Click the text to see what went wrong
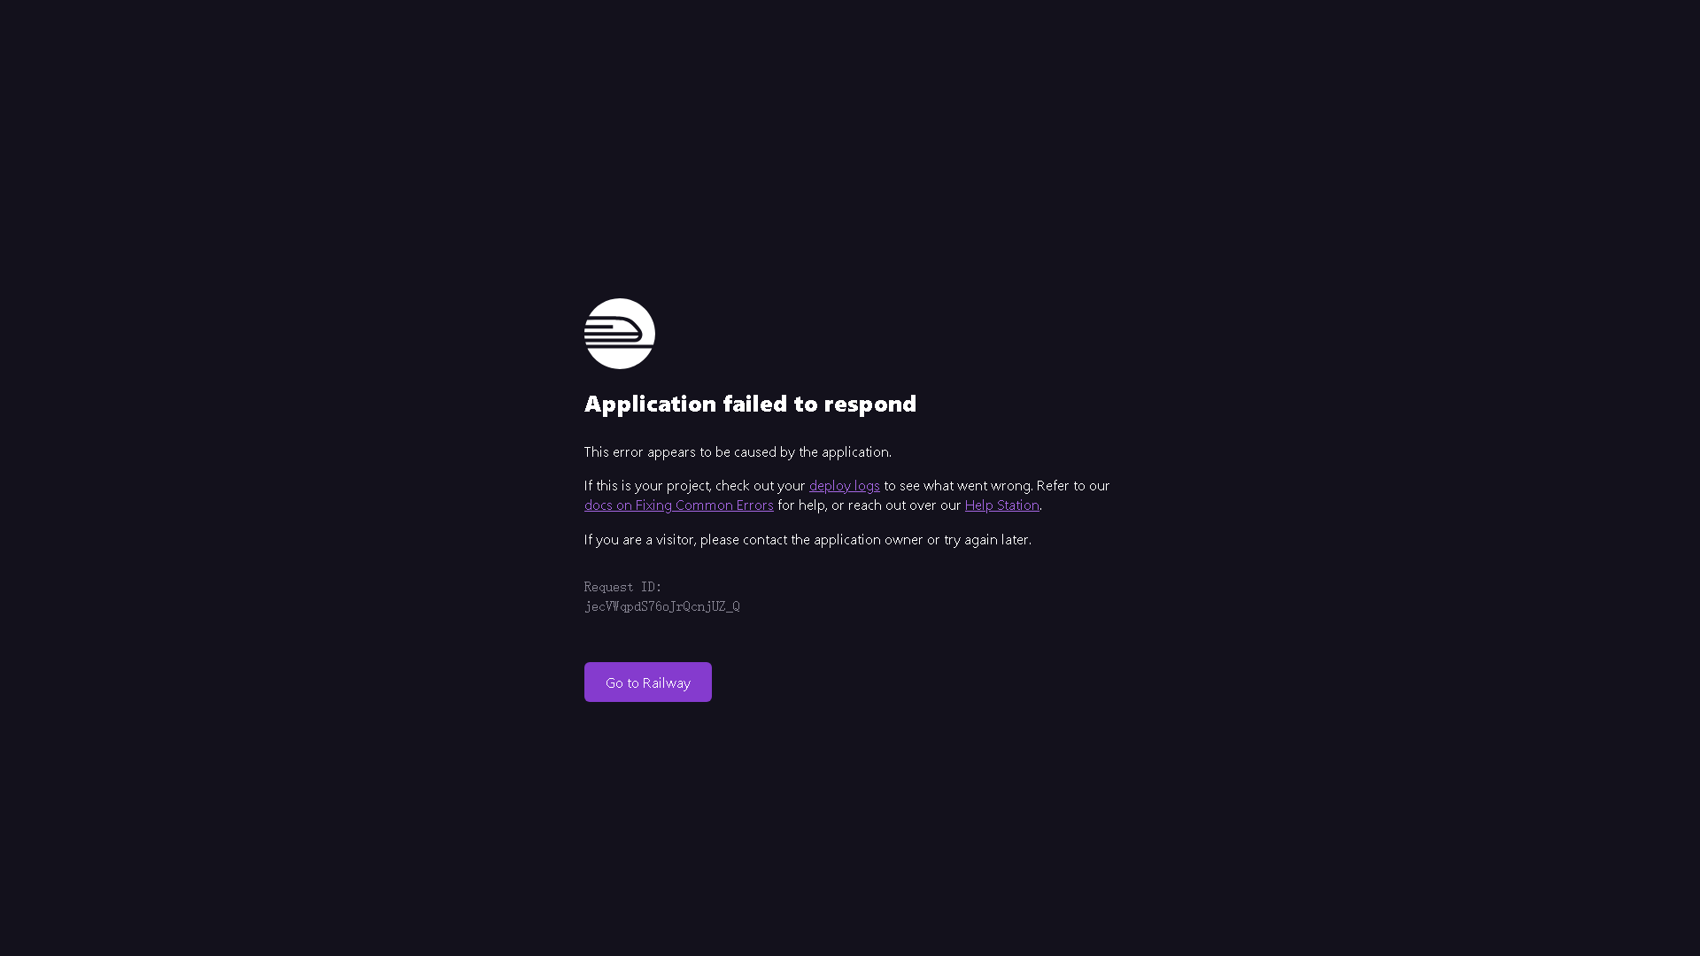The image size is (1700, 956). (958, 485)
